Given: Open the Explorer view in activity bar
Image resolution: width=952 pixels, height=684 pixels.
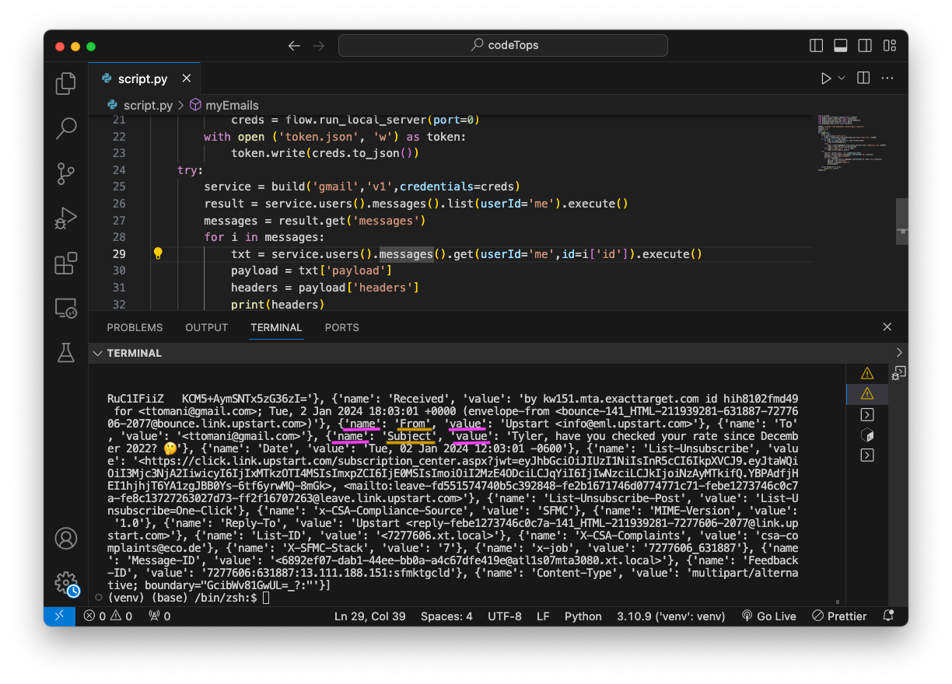Looking at the screenshot, I should [66, 83].
